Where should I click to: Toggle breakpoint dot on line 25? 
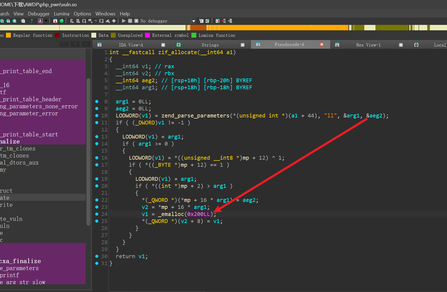click(x=97, y=221)
